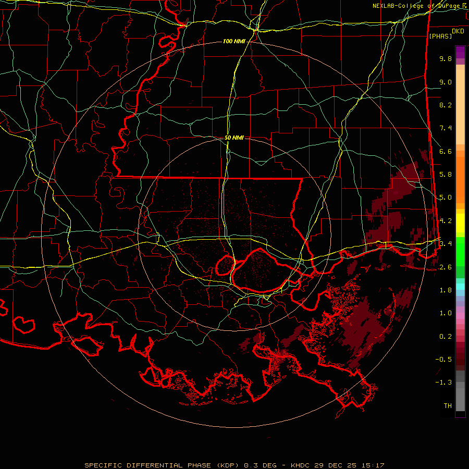Image resolution: width=469 pixels, height=469 pixels.
Task: Click the 15:17 time stamp
Action: coord(372,465)
